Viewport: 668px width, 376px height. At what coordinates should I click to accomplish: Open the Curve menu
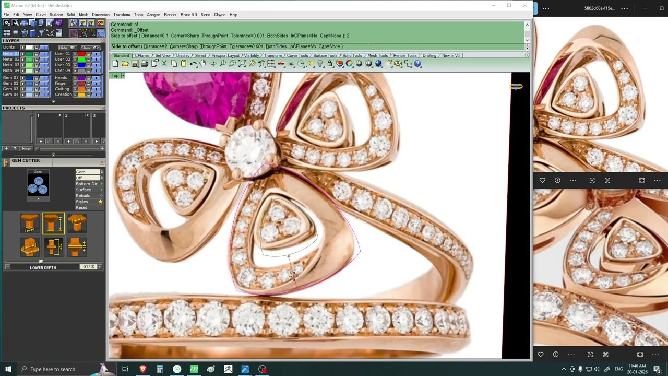click(41, 15)
